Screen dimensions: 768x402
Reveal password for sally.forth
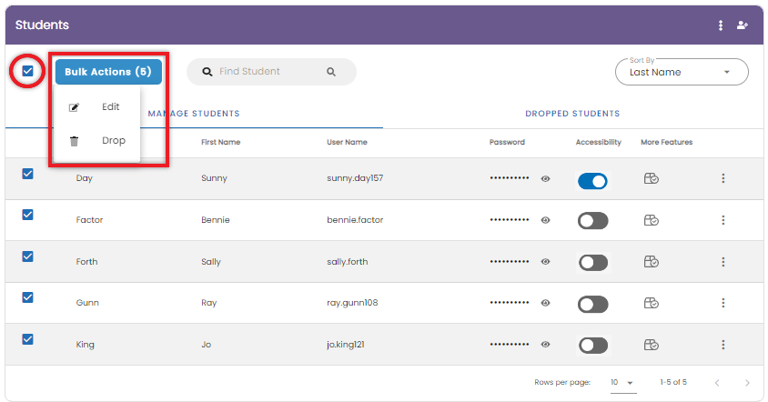(545, 262)
